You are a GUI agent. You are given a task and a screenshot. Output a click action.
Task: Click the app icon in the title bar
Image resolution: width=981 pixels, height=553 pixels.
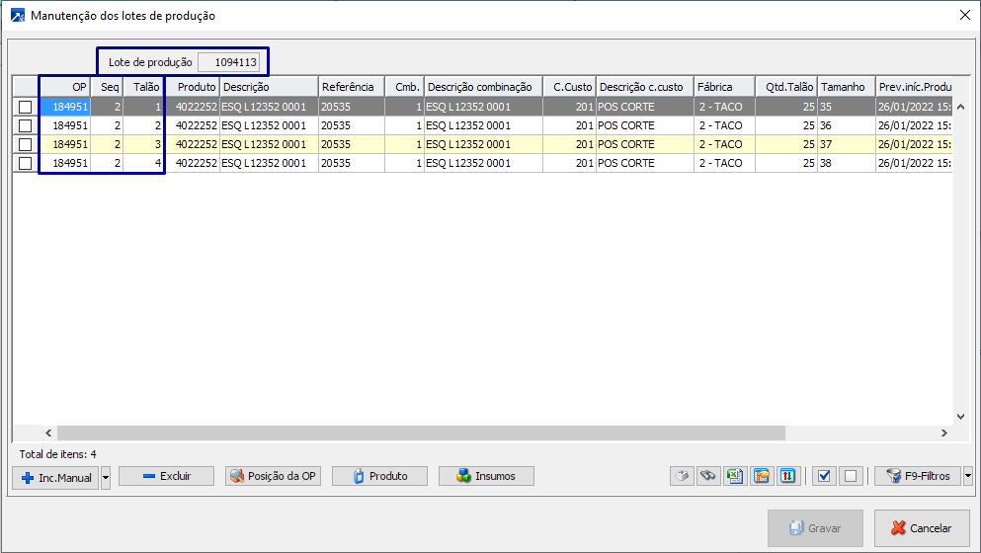(x=18, y=15)
